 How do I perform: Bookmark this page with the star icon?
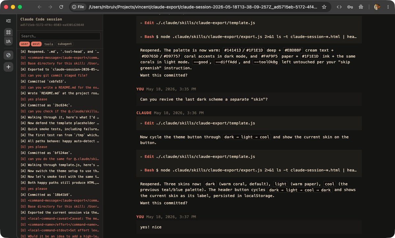coord(324,7)
